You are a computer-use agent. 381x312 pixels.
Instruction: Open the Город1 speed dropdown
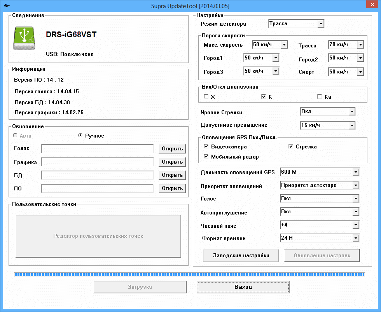261,58
